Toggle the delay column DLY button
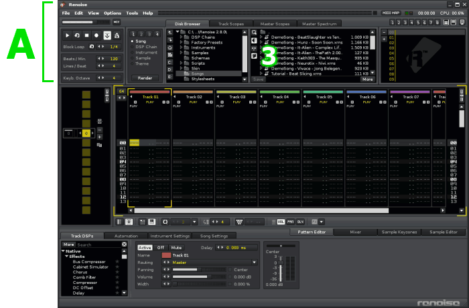 click(300, 222)
